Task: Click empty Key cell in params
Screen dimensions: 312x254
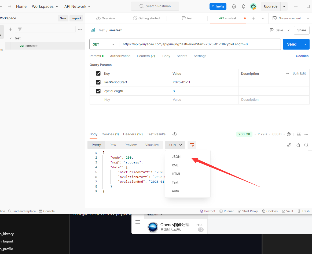Action: tap(136, 100)
